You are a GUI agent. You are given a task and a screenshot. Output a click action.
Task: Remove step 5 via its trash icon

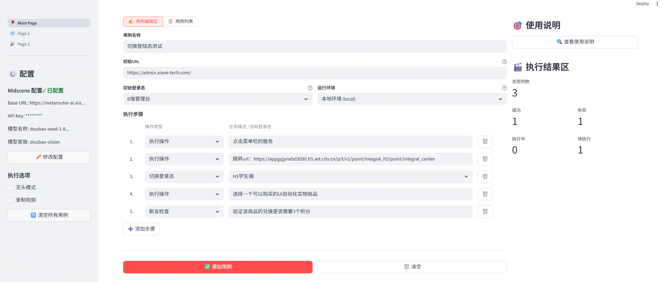[x=485, y=211]
